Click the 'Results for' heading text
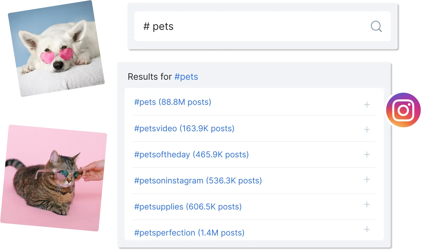Screen dimensions: 423x250 coord(150,77)
